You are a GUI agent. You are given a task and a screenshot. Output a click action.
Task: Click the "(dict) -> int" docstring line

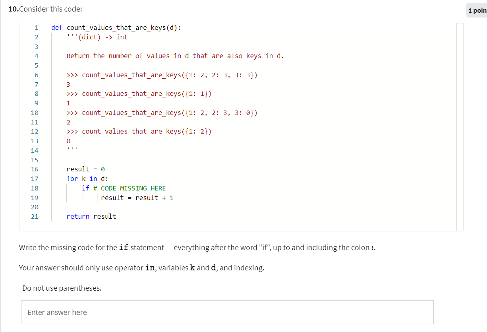[97, 37]
